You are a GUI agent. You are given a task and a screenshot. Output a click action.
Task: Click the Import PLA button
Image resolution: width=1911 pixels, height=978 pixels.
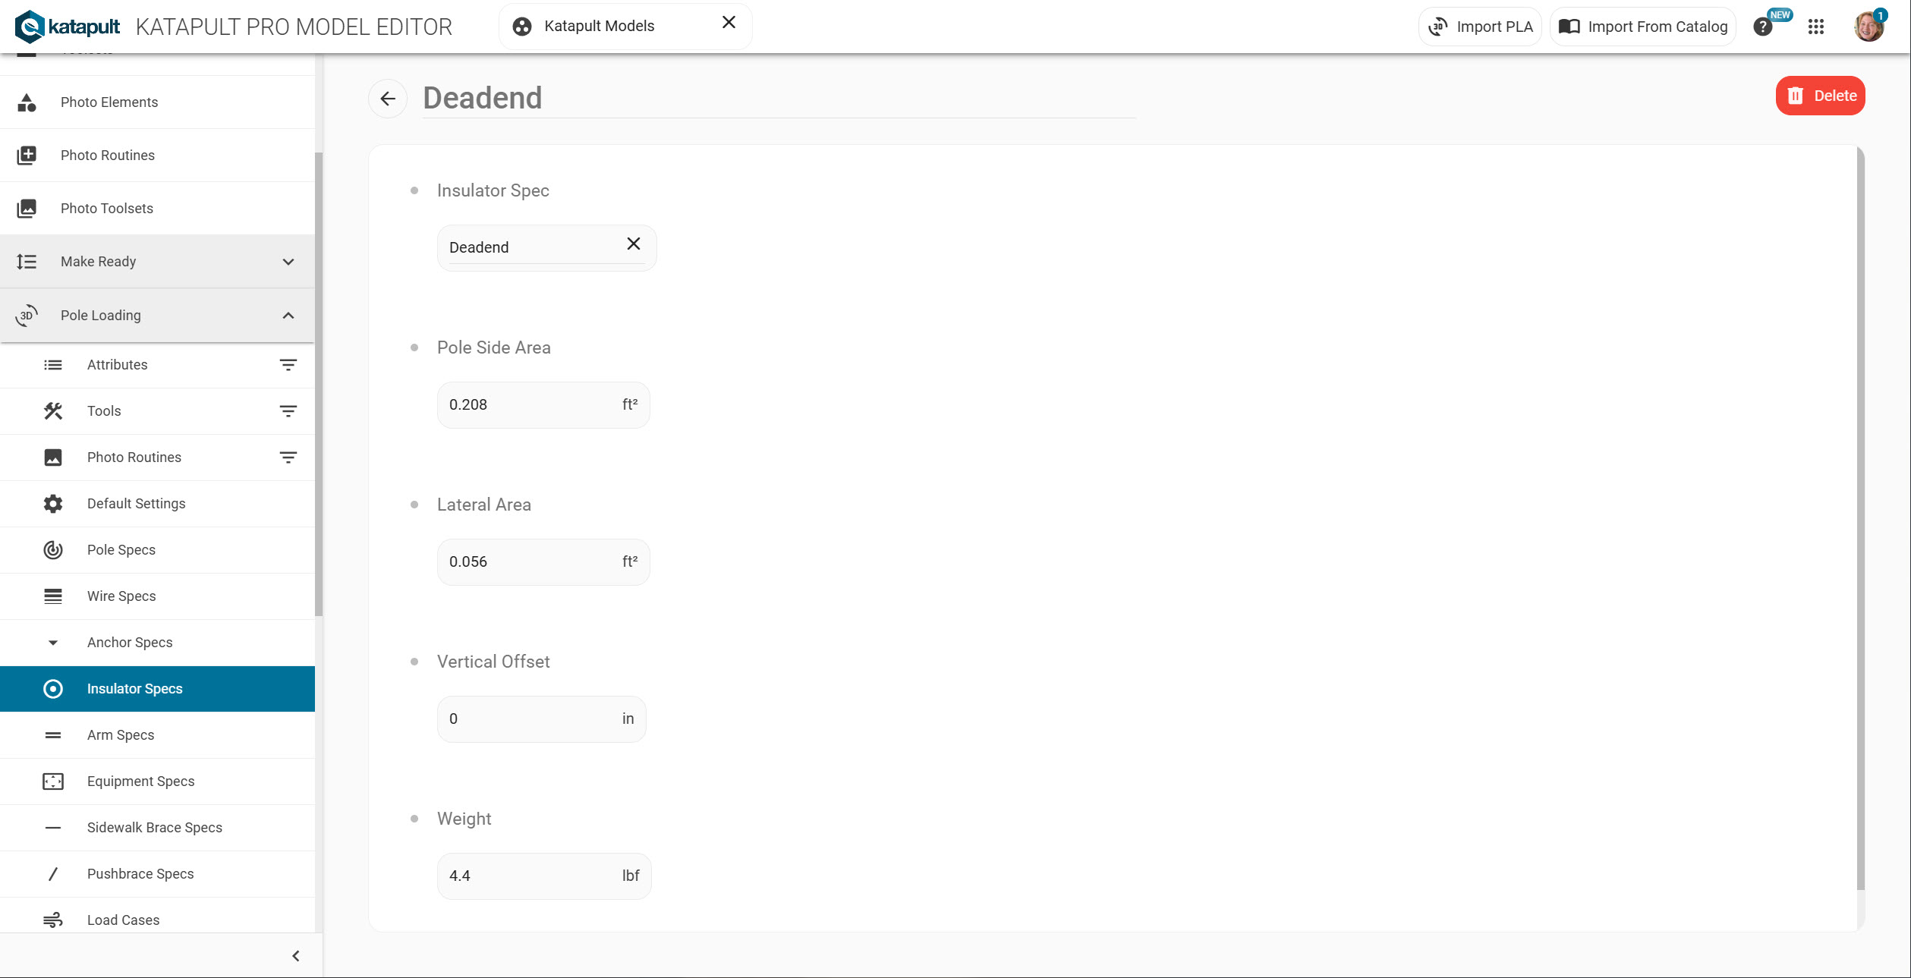(1480, 27)
